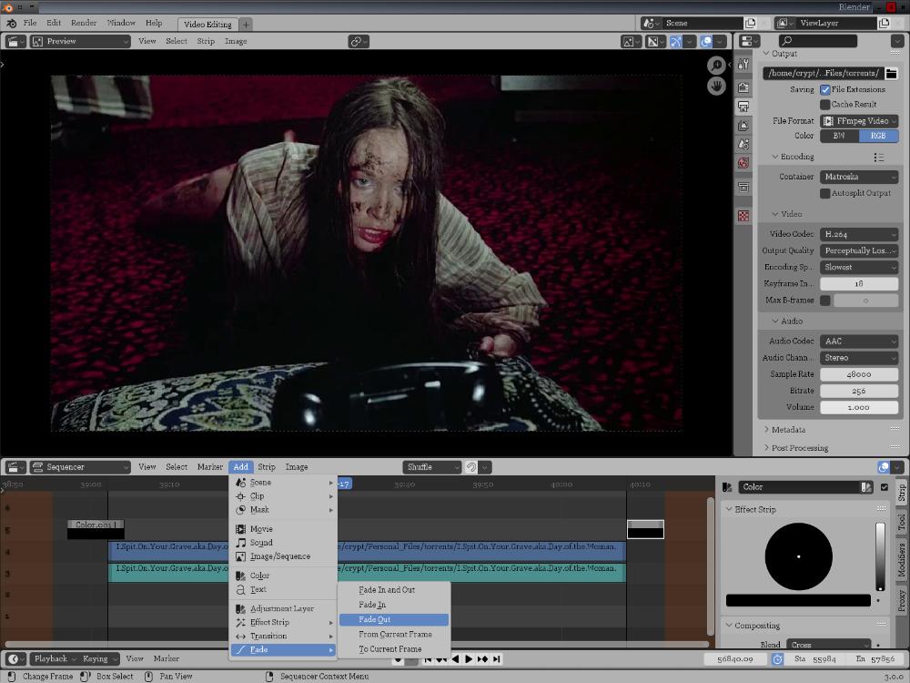The image size is (910, 683).
Task: Select BW color mode
Action: pyautogui.click(x=839, y=136)
